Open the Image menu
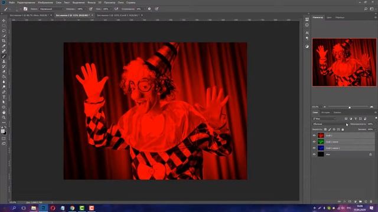The image size is (378, 212). [45, 2]
